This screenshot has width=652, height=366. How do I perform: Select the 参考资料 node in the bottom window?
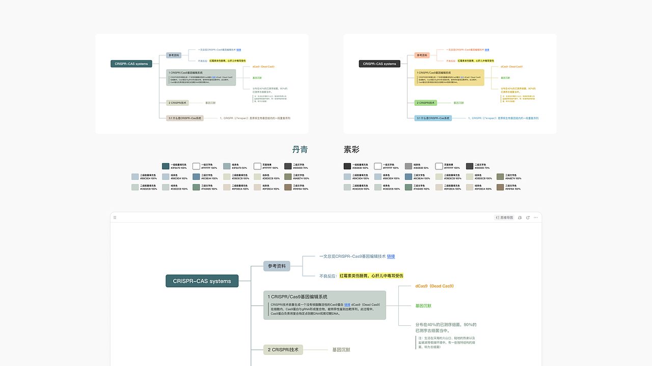277,266
